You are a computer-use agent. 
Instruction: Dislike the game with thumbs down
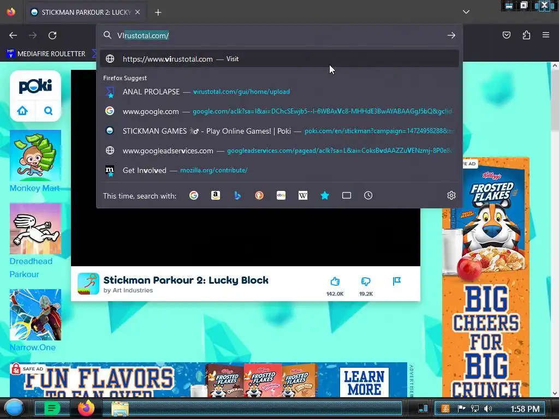pos(366,282)
